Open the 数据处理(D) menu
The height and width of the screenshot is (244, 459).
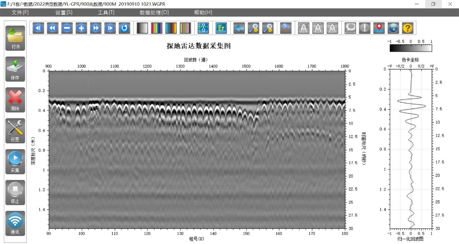point(154,13)
